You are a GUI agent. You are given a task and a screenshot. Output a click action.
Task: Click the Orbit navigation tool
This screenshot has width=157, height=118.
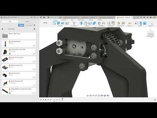point(88,96)
